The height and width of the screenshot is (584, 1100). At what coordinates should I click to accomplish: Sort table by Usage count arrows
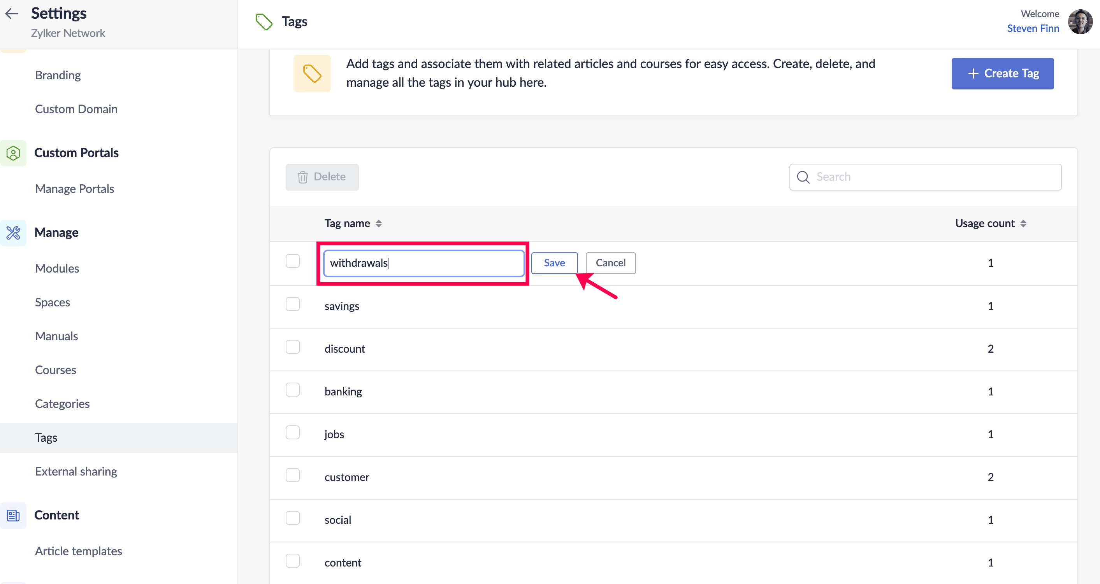1023,224
